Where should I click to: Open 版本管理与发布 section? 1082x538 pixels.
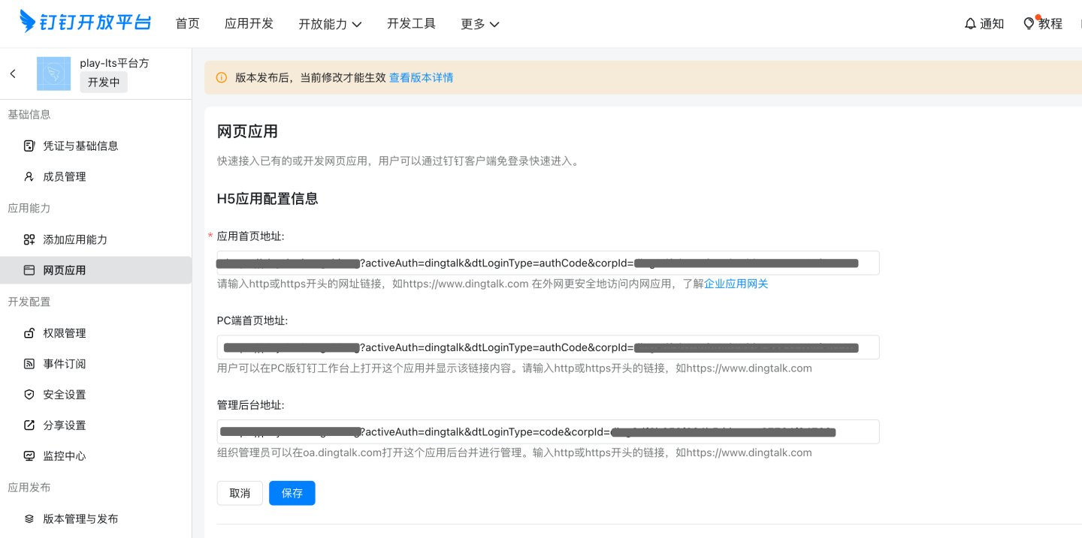(x=77, y=518)
